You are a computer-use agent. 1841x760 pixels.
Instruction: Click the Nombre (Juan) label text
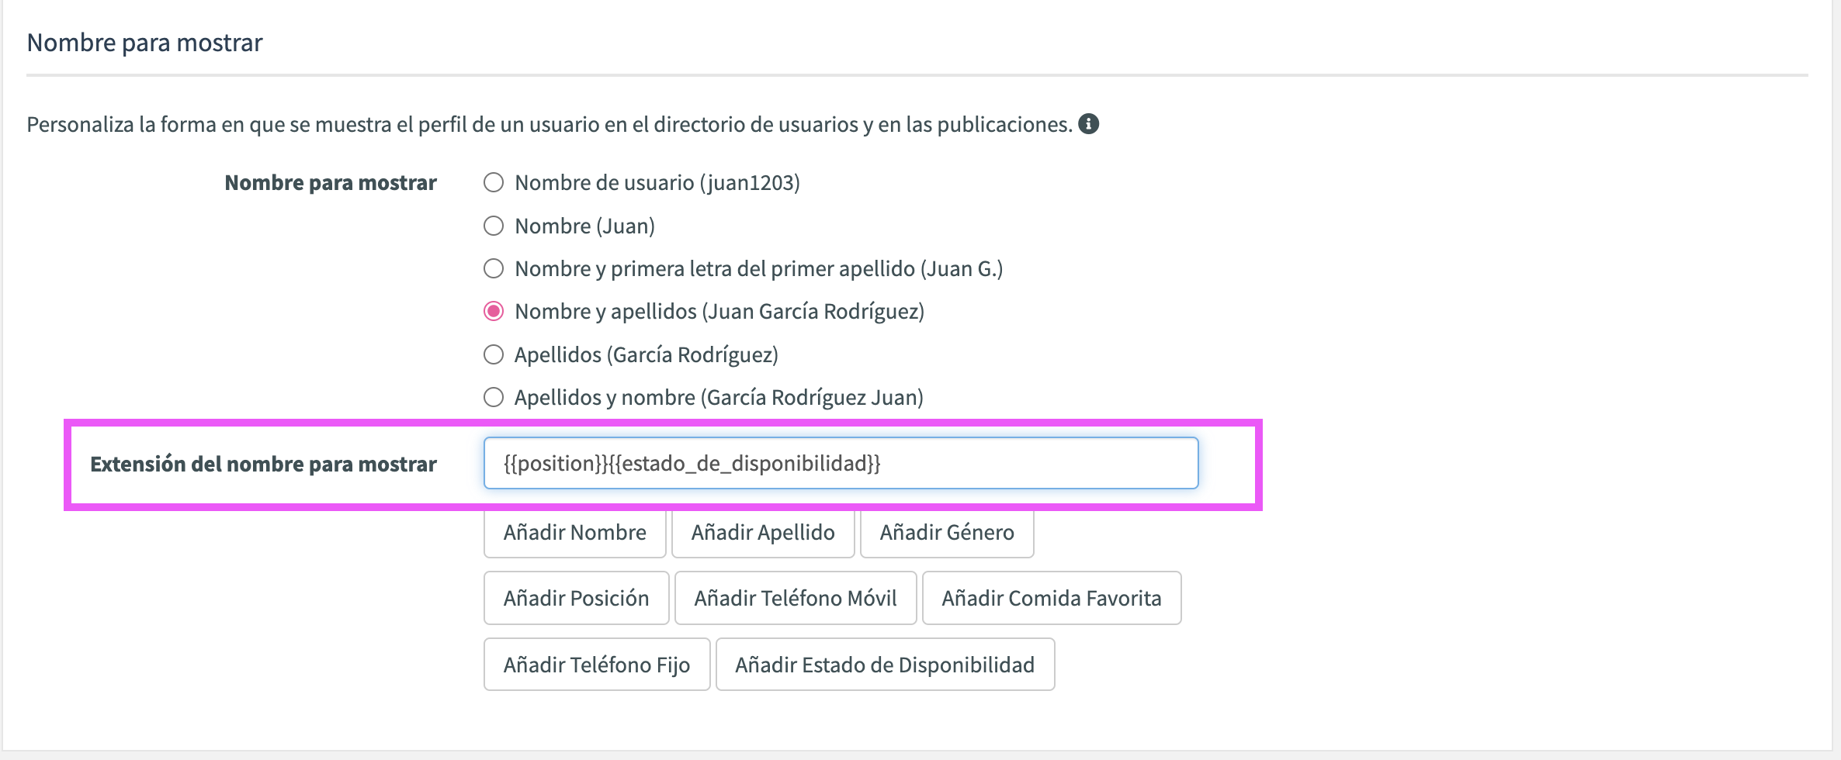pos(585,226)
